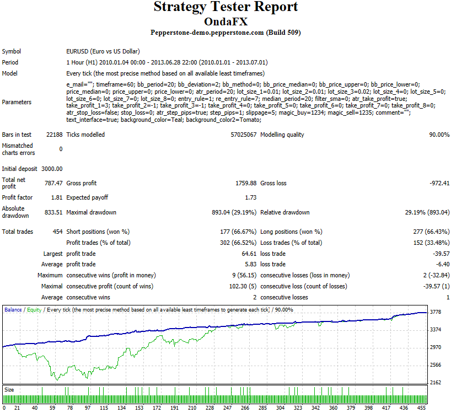Click the OndaFX expert advisor name
This screenshot has height=413, width=451.
click(x=225, y=22)
